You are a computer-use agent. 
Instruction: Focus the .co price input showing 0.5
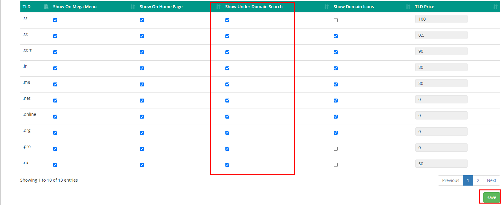point(441,35)
